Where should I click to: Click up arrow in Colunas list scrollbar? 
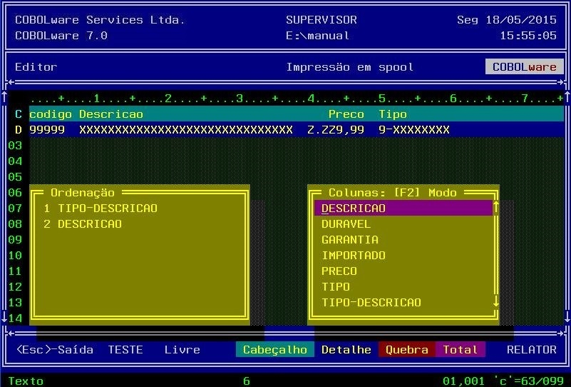click(x=495, y=208)
